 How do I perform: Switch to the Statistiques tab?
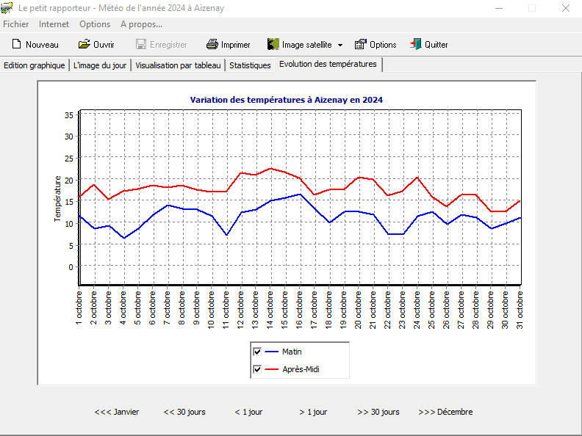(x=250, y=65)
